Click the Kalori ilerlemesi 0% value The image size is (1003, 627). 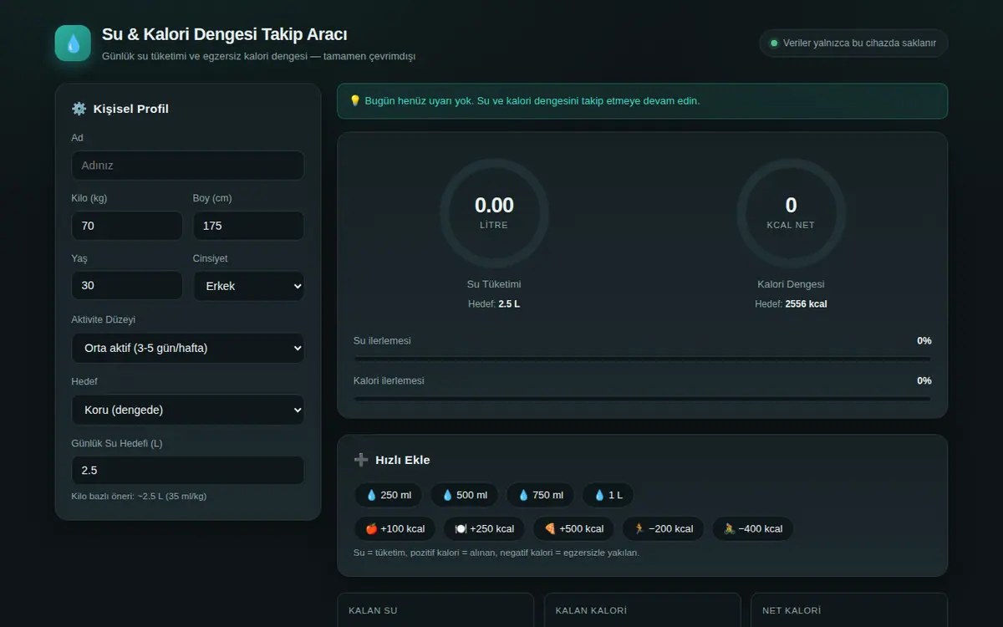tap(924, 381)
